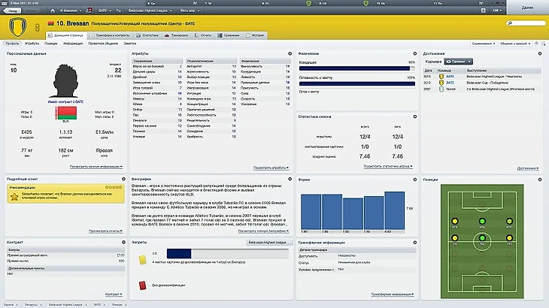Open the Belarusian Highest League dropdown in bans panel
This screenshot has height=308, width=549.
tap(268, 243)
